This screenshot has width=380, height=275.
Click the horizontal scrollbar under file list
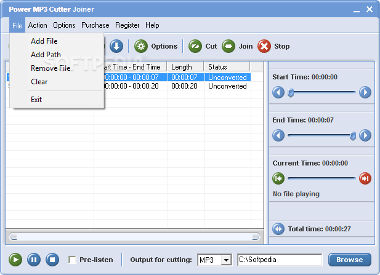[x=134, y=237]
